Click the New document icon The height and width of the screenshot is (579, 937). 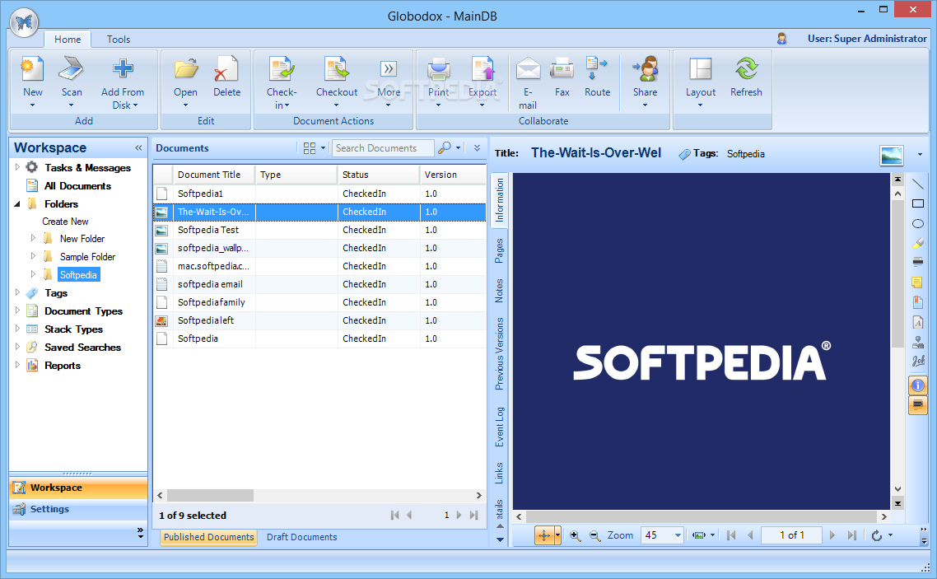coord(32,69)
